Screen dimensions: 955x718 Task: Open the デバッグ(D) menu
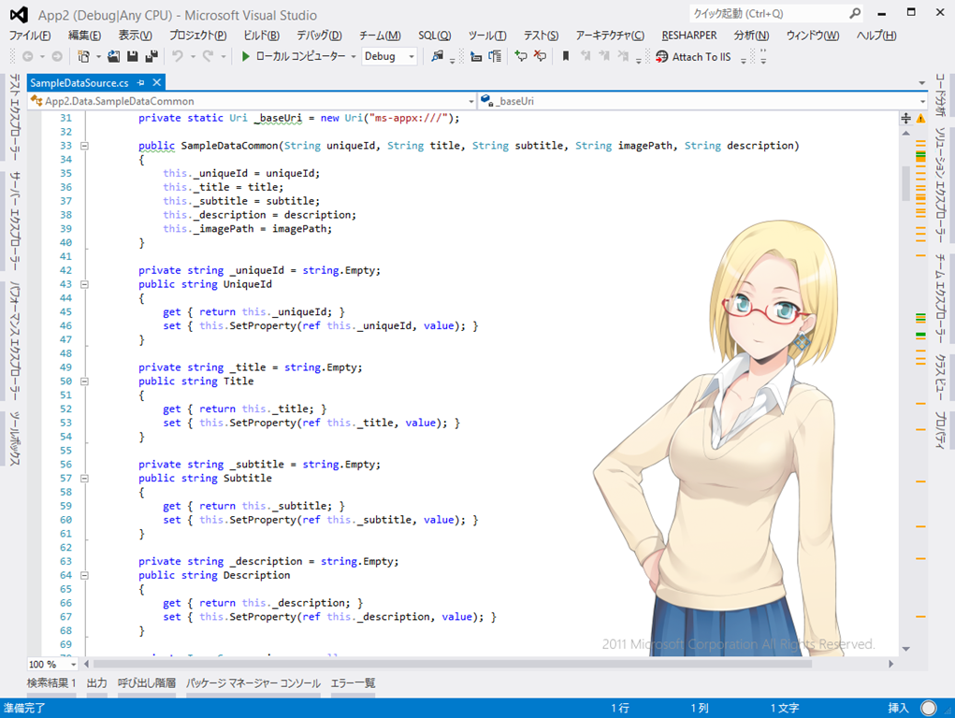point(319,36)
